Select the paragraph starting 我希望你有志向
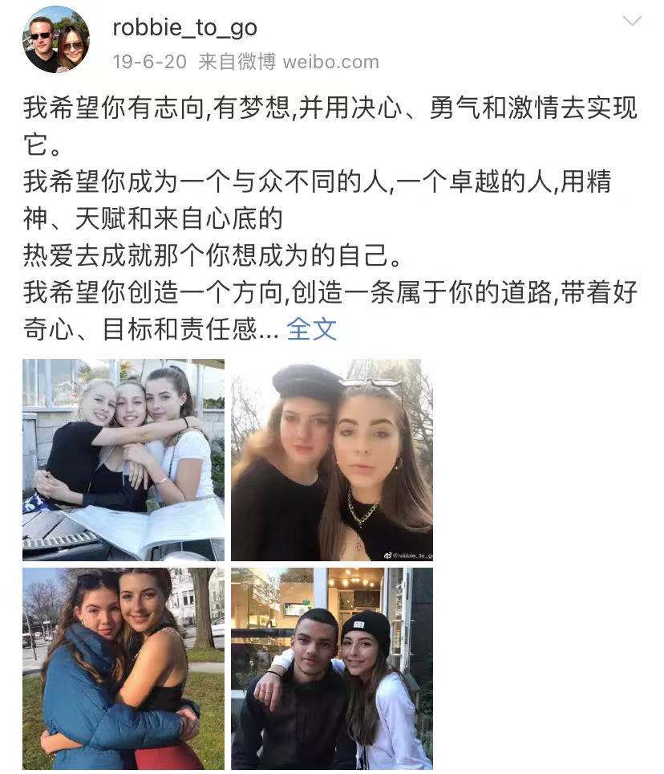664x774 pixels. click(x=330, y=126)
